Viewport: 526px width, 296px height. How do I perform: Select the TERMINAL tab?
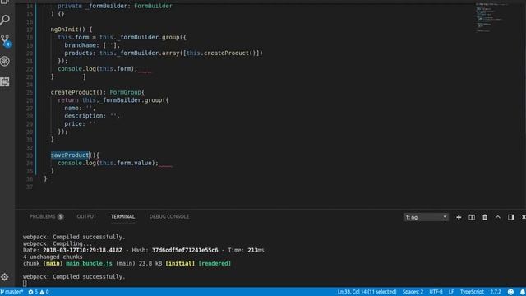(122, 216)
